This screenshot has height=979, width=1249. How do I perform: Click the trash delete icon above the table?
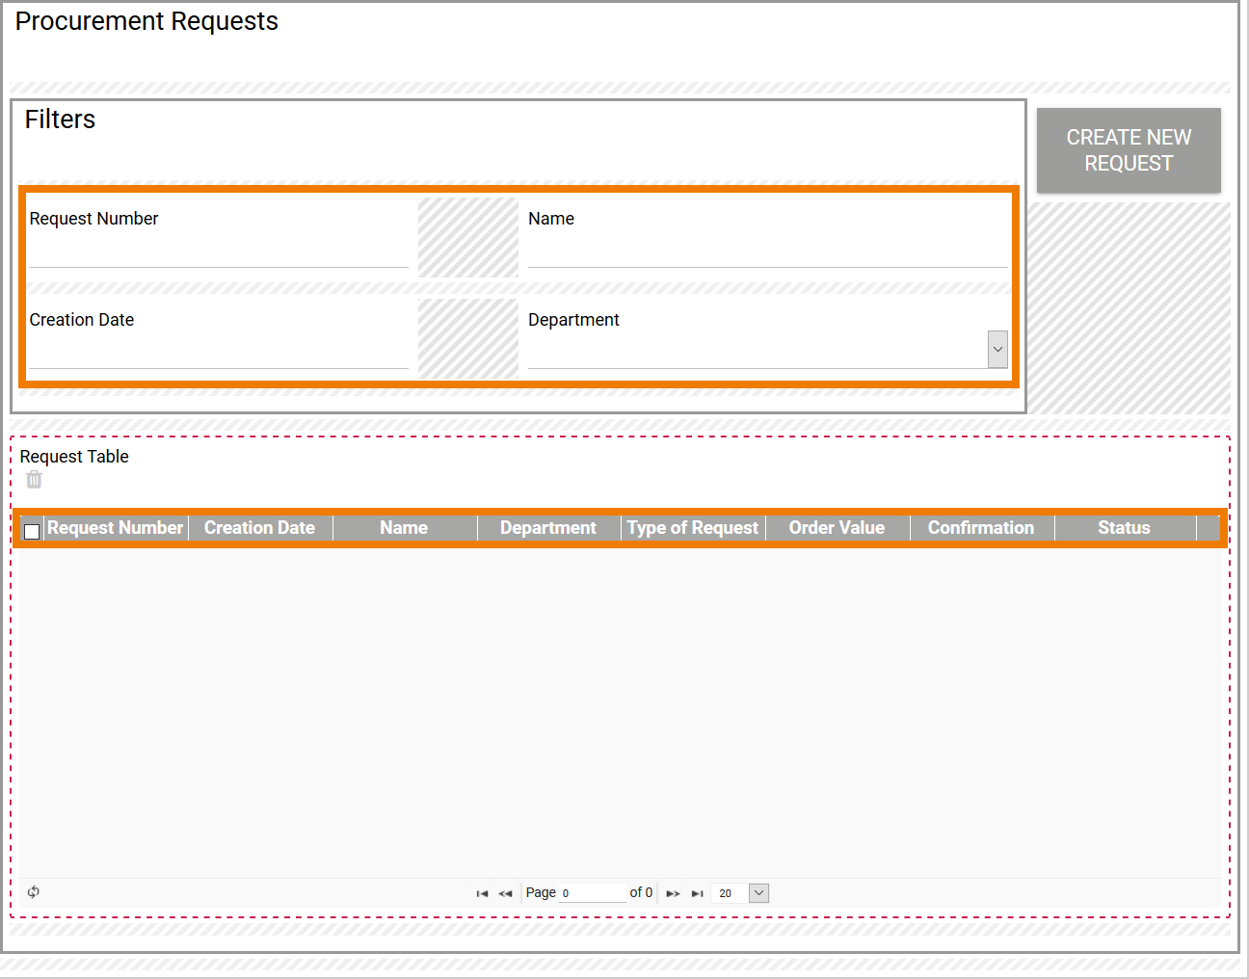pyautogui.click(x=34, y=479)
